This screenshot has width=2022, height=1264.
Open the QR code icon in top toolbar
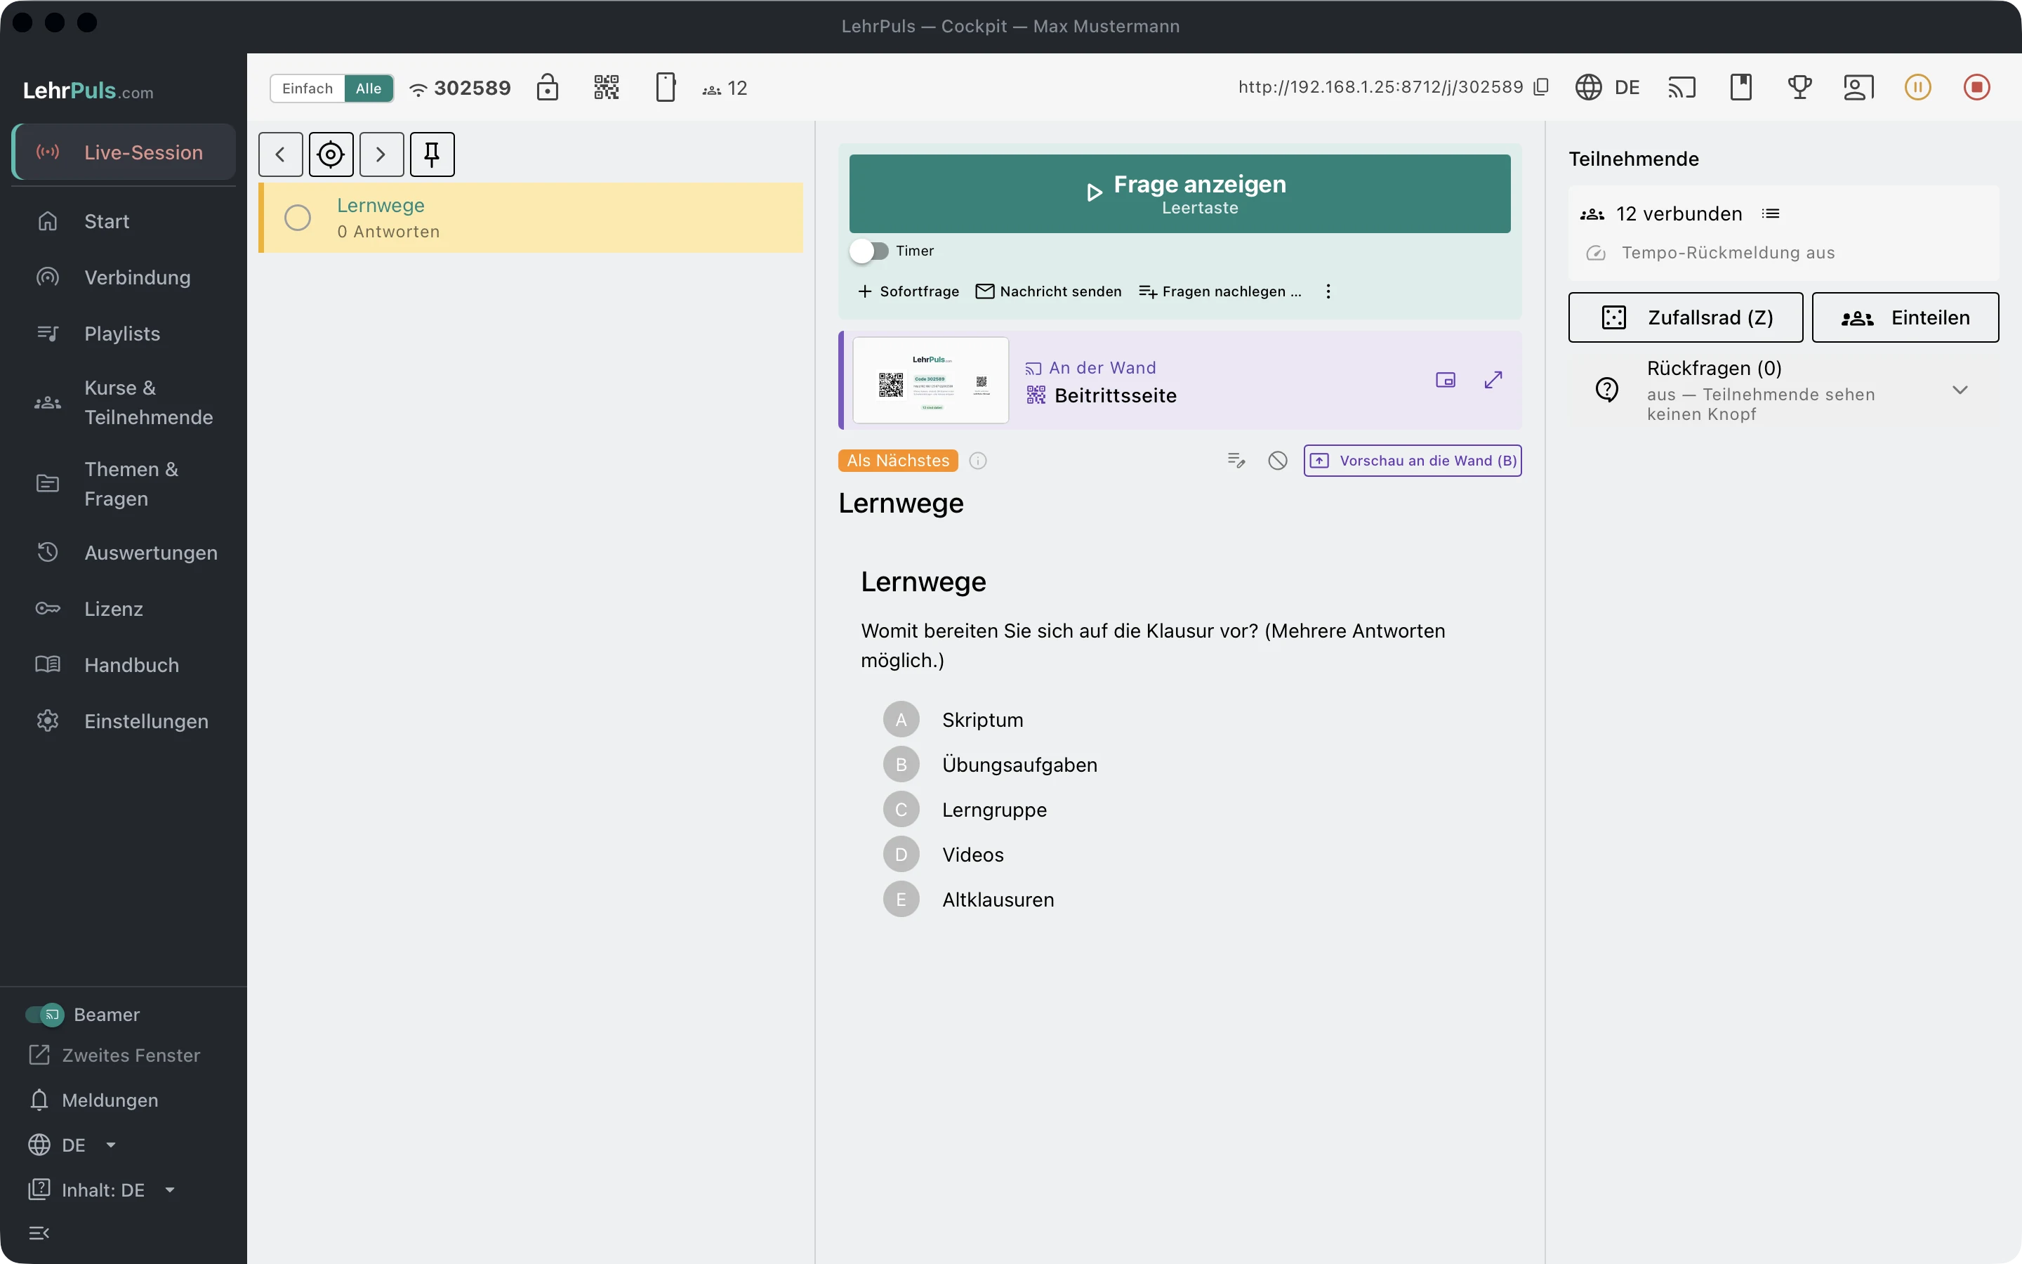(x=607, y=87)
